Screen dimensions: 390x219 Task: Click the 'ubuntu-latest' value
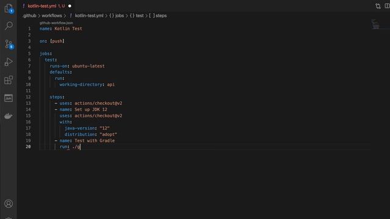pyautogui.click(x=88, y=66)
